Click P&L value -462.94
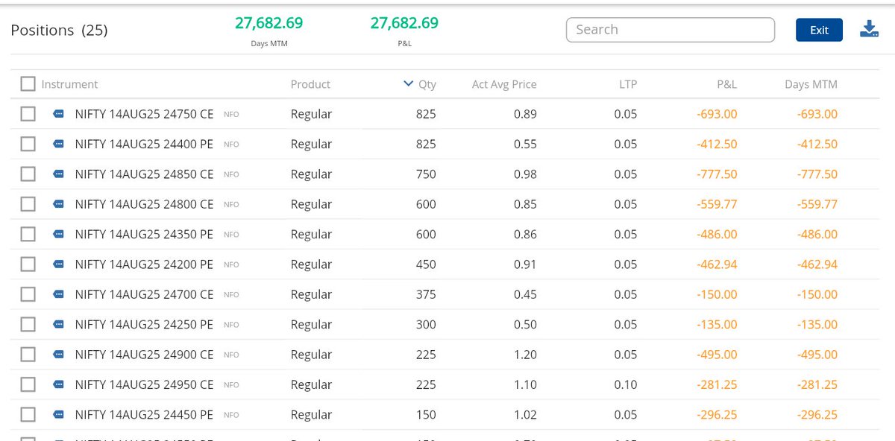Viewport: 895px width, 441px height. tap(717, 264)
